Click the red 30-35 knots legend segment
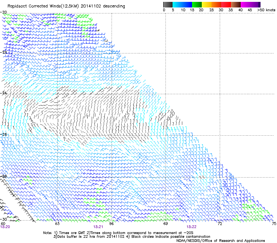The width and height of the screenshot is (277, 243). (226, 4)
